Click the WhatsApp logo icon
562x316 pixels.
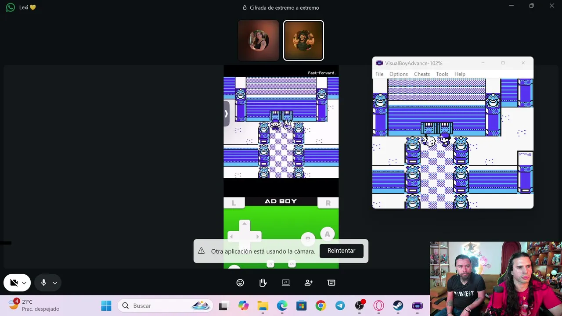coord(11,7)
